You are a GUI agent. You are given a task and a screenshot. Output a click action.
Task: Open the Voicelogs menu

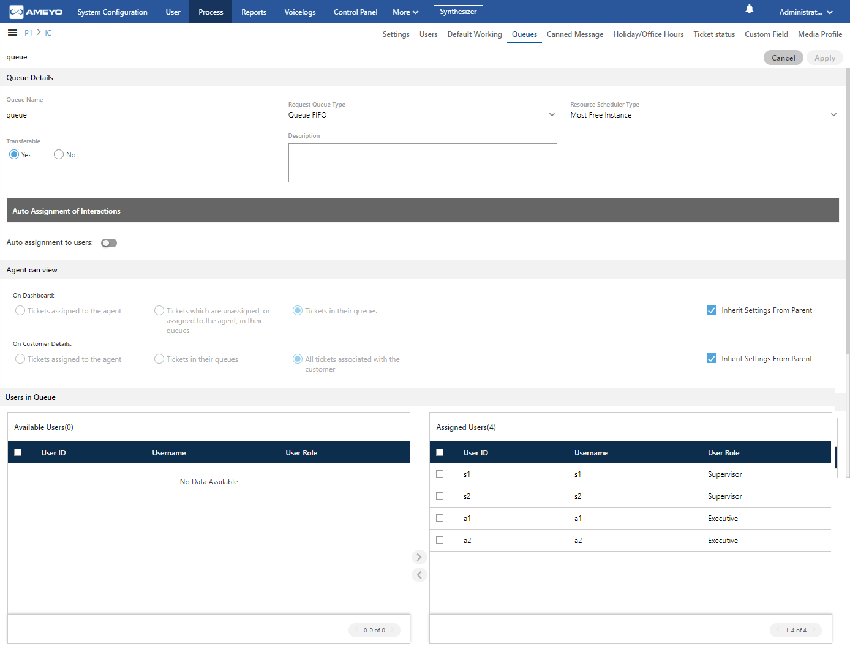point(300,12)
